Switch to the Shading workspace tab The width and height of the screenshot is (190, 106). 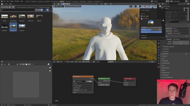(x=62, y=1)
